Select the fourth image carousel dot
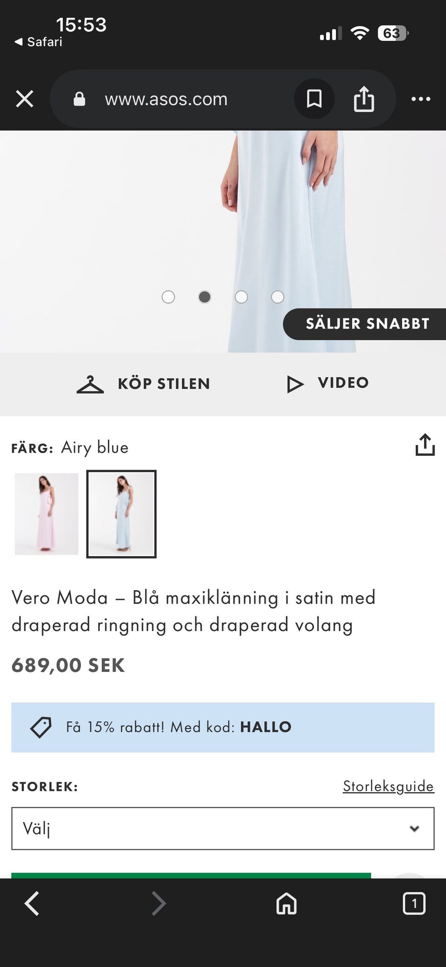This screenshot has height=967, width=446. click(277, 297)
